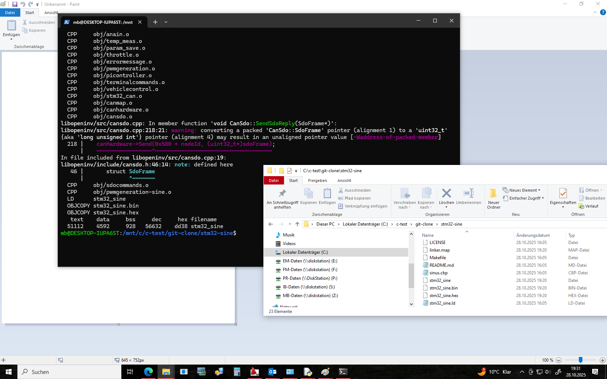
Task: Click zoom in plus button in Paint
Action: pos(602,360)
